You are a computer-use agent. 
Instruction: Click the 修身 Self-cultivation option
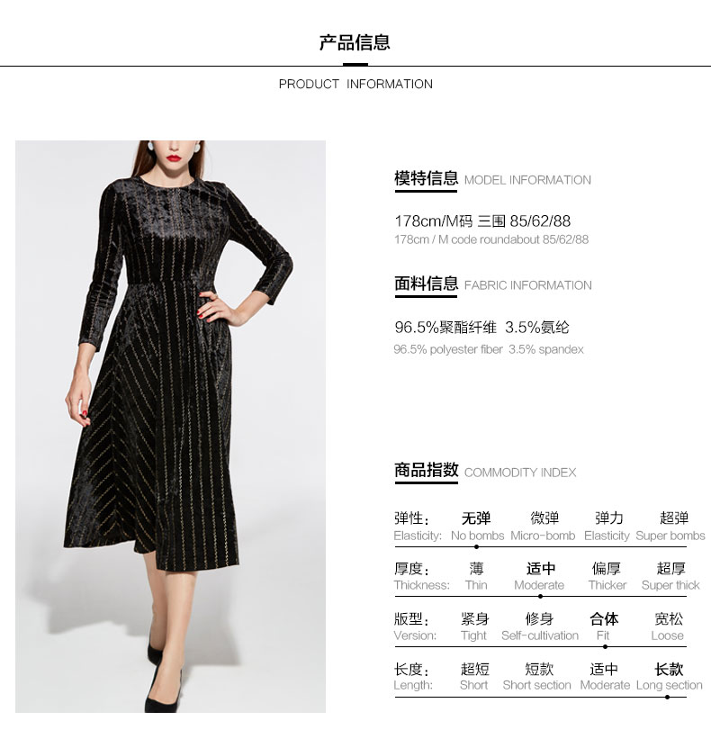pyautogui.click(x=540, y=626)
